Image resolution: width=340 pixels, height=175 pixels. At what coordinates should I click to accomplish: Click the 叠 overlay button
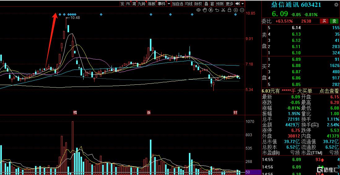click(206, 4)
